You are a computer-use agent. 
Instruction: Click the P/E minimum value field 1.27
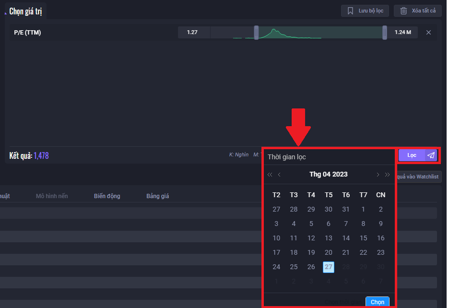point(193,33)
